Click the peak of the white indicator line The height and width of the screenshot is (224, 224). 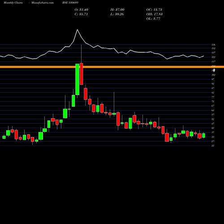click(x=78, y=30)
